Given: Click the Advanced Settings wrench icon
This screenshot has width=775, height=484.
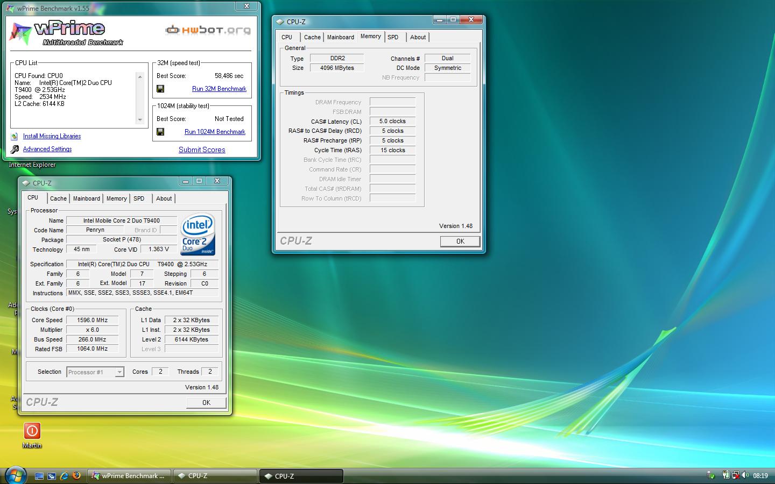Looking at the screenshot, I should [x=15, y=149].
